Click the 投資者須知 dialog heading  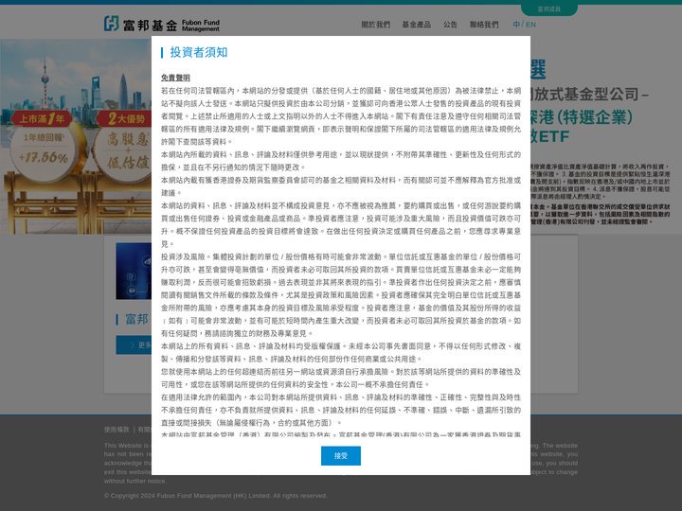[198, 52]
